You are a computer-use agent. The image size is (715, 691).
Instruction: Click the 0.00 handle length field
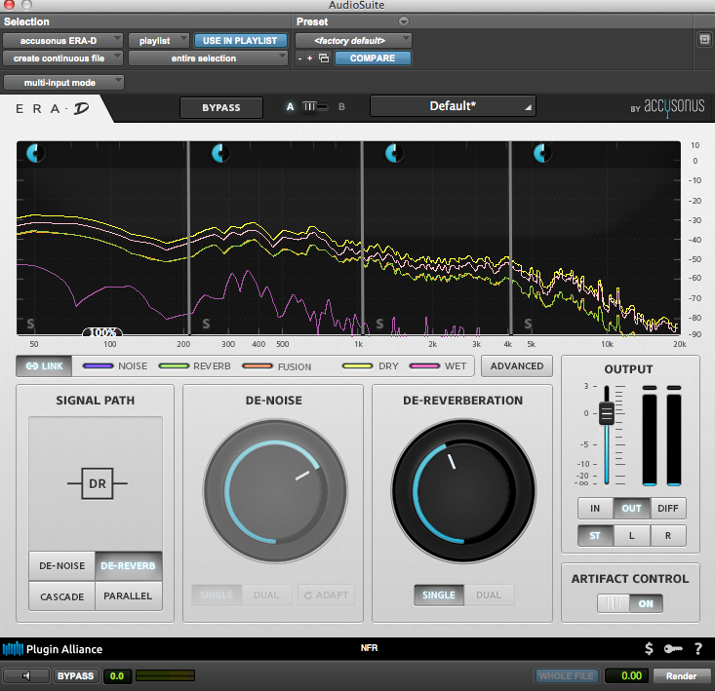tap(626, 676)
